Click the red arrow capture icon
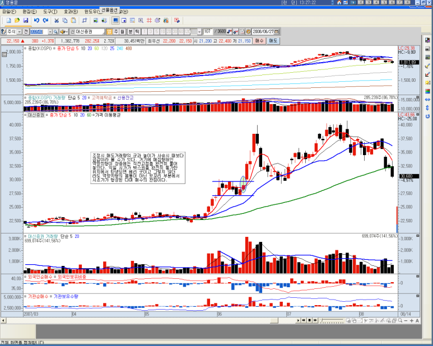The width and height of the screenshot is (433, 346). 177,20
